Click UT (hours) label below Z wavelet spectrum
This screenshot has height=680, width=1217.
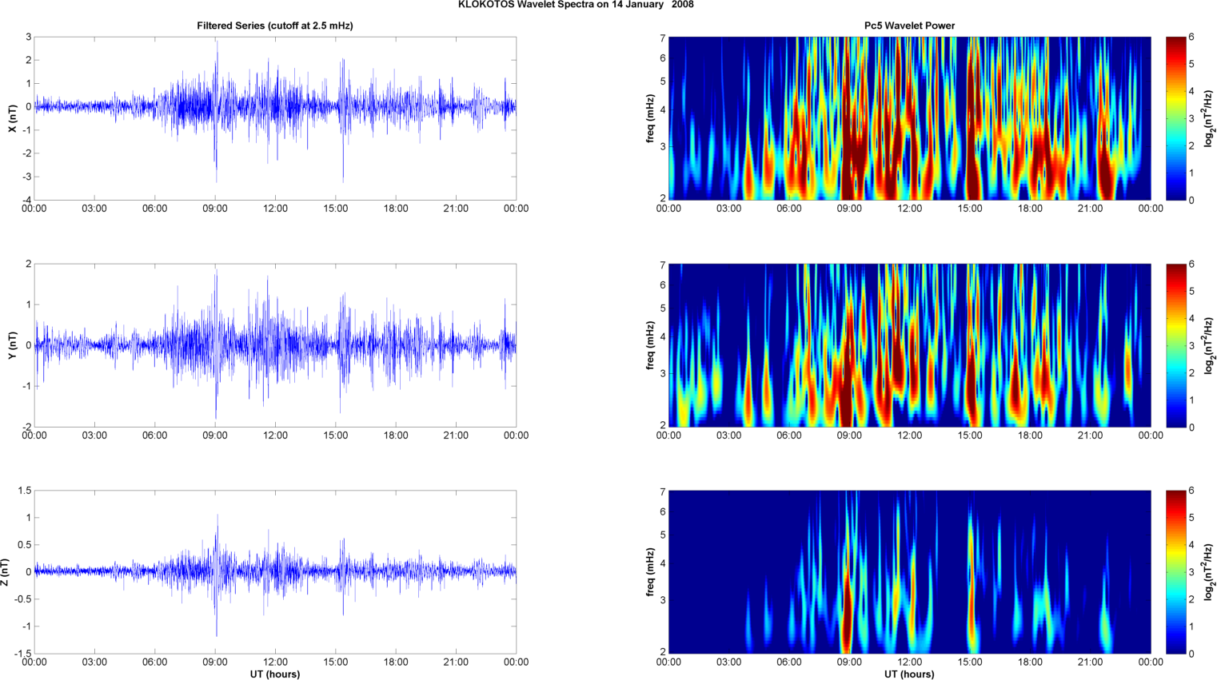click(909, 674)
